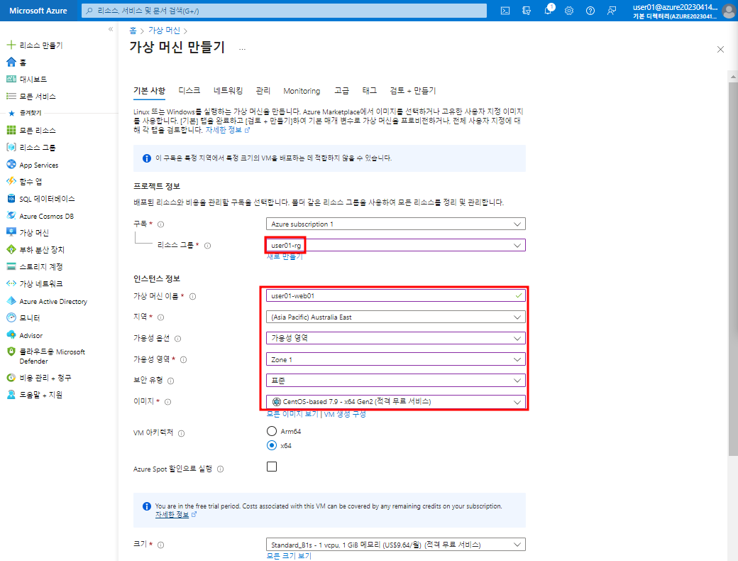The image size is (738, 561).
Task: Open App Services icon
Action: coord(11,164)
